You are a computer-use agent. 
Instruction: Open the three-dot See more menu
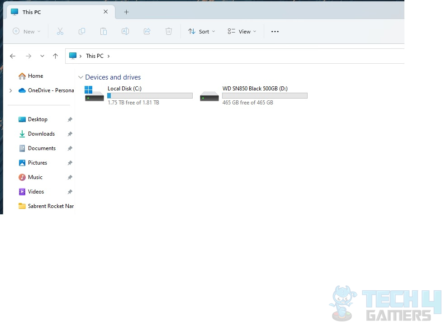click(275, 32)
